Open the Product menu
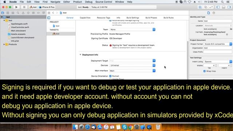This screenshot has height=131, width=233. pyautogui.click(x=78, y=2)
